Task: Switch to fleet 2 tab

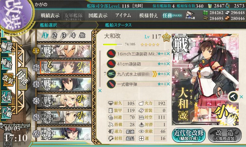Action: pos(54,36)
